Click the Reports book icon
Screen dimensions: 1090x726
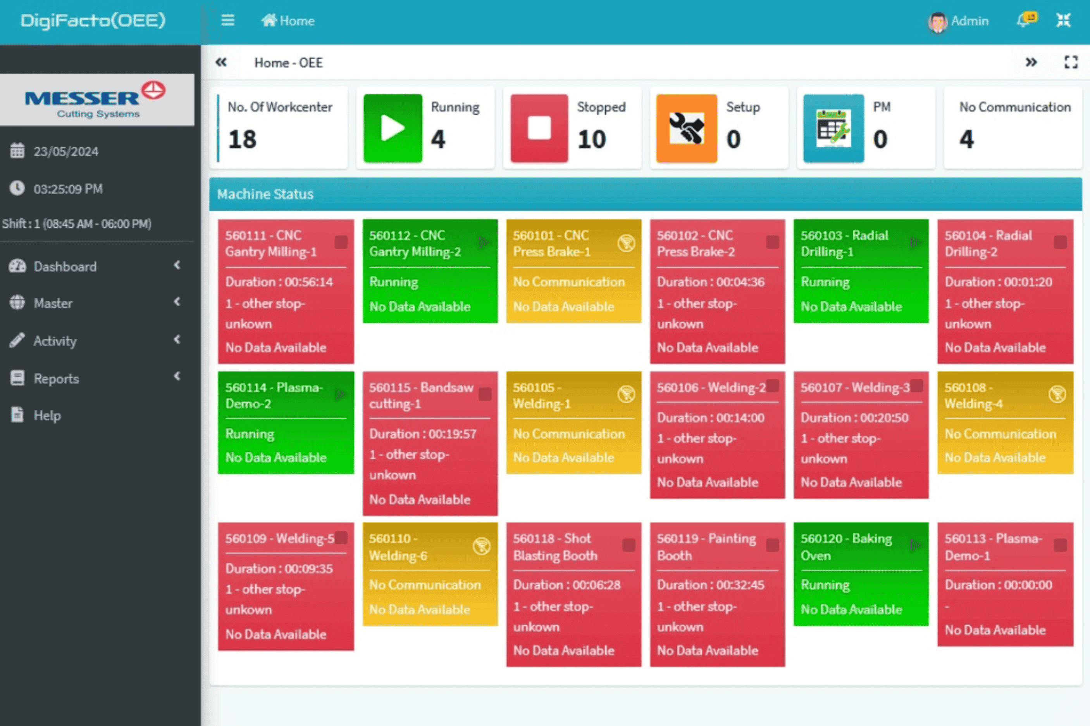pyautogui.click(x=17, y=378)
